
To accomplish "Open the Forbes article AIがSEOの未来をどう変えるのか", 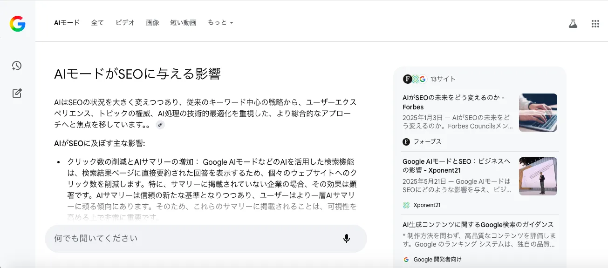I will 454,102.
